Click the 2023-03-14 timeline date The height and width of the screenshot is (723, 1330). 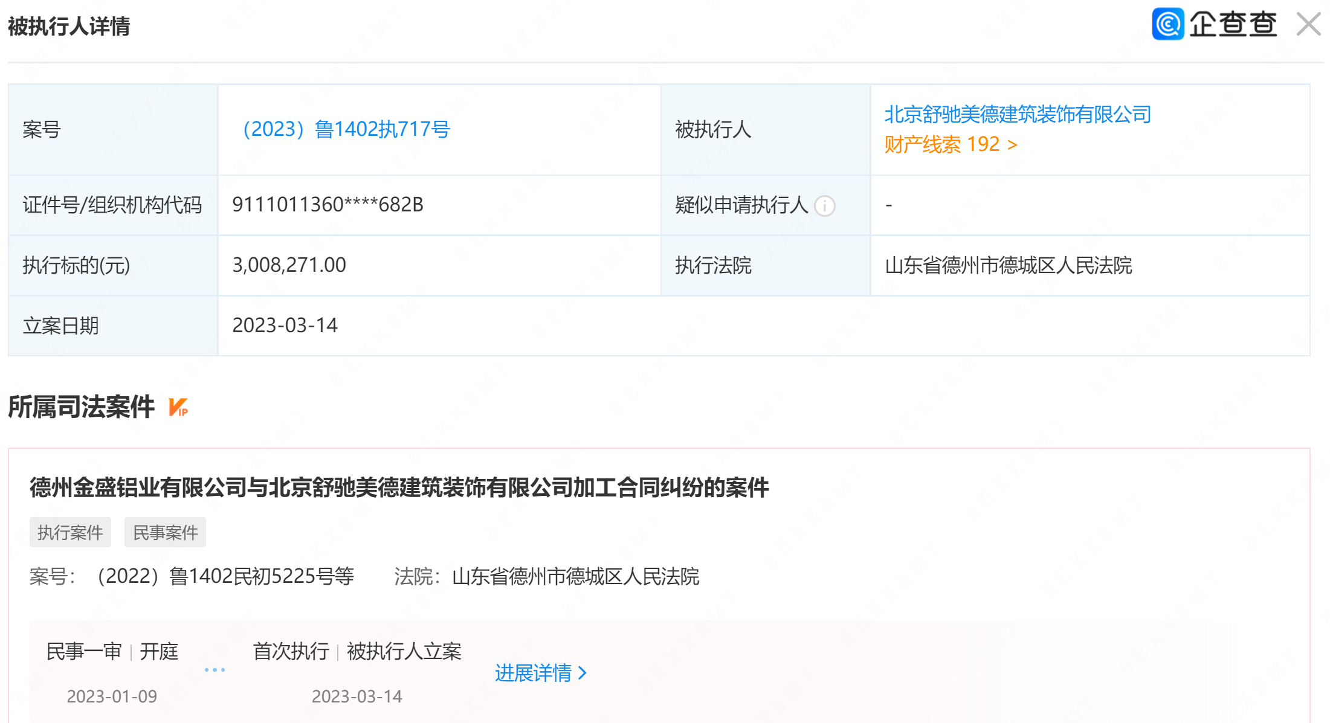click(357, 696)
